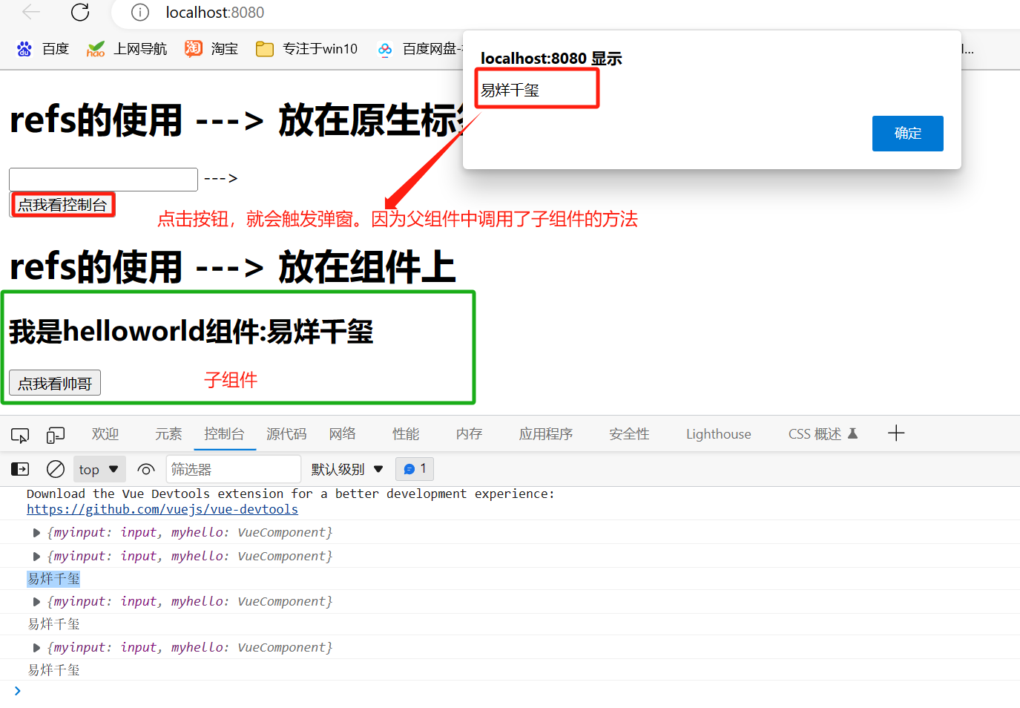Click 易烊千玺 message text in the alert

[x=510, y=91]
